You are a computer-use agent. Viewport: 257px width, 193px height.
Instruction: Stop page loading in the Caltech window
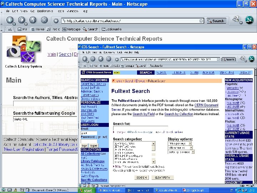point(44,20)
